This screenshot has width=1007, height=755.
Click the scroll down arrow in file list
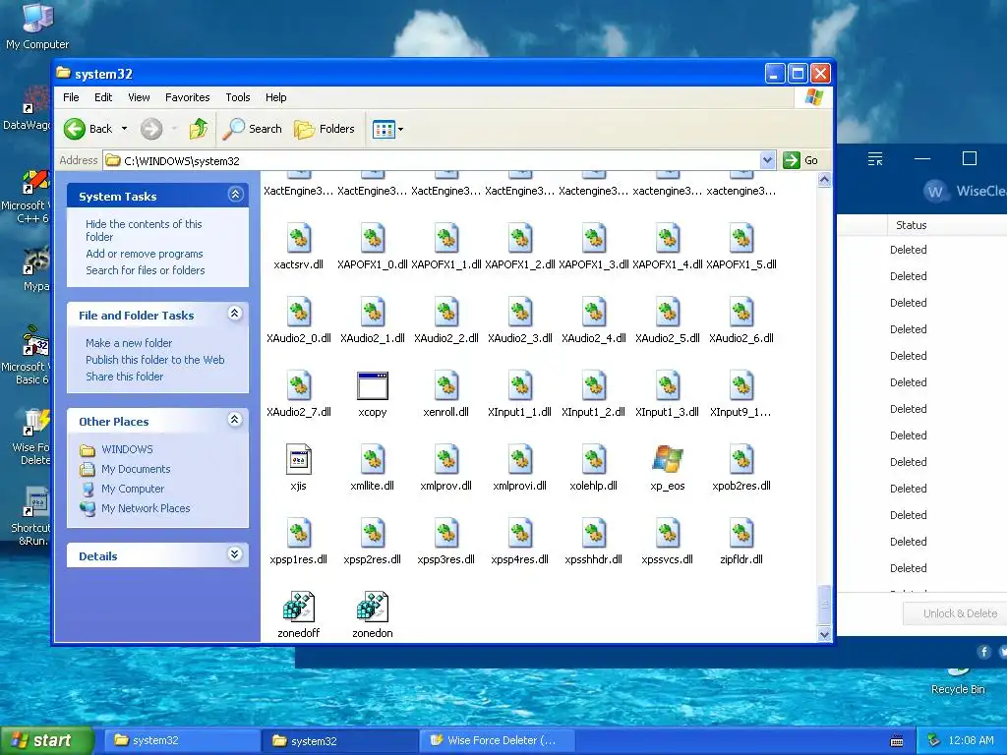(825, 635)
